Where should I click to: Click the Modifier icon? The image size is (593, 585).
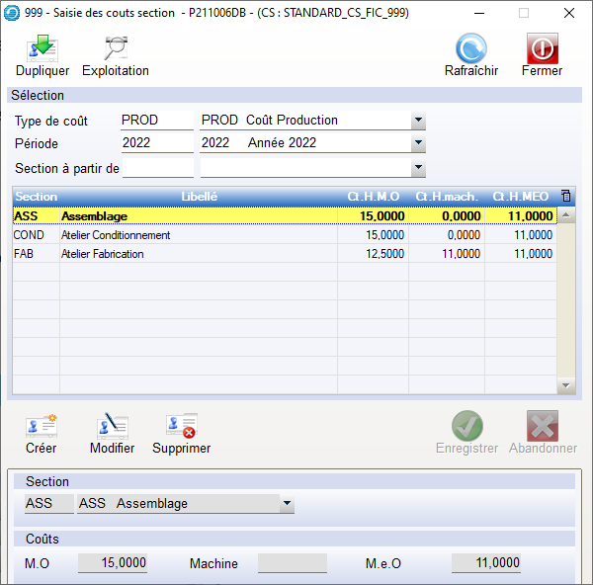click(112, 427)
